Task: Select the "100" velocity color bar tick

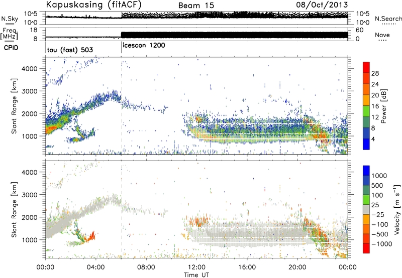Action: 377,195
